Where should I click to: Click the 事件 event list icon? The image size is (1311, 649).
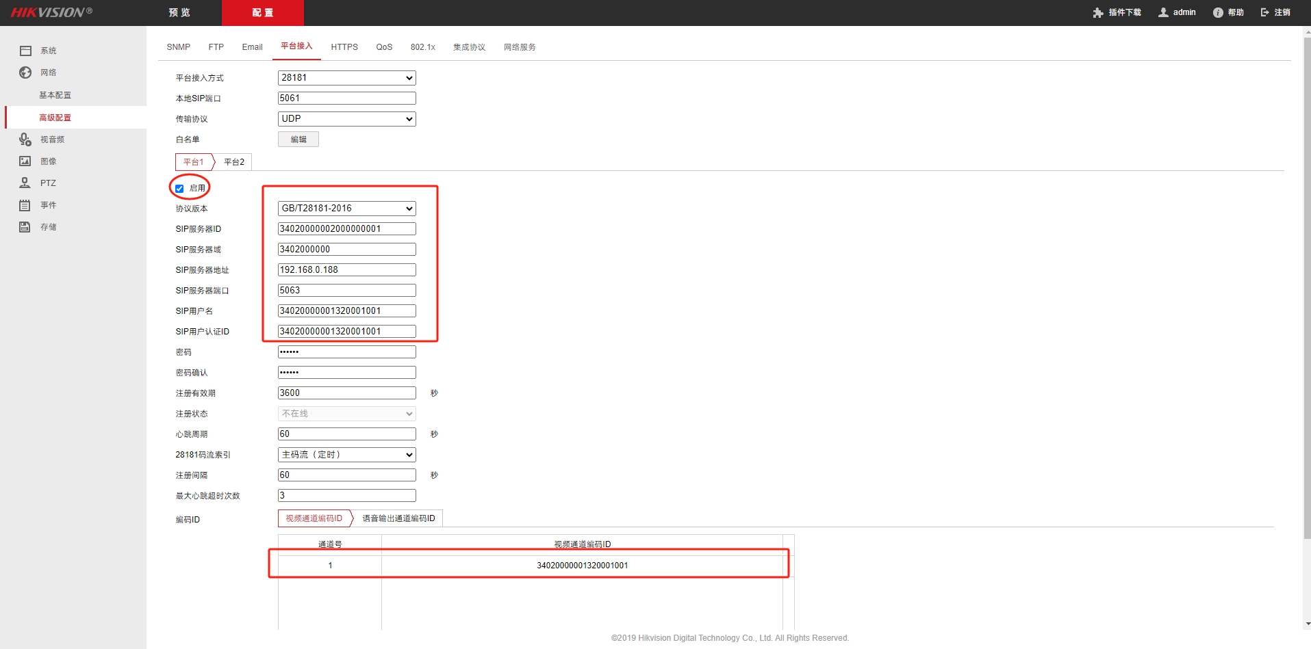25,205
